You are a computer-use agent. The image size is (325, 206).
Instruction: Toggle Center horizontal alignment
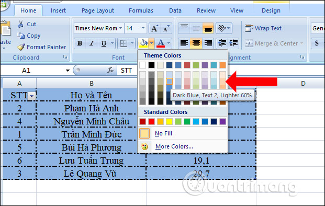coord(196,43)
